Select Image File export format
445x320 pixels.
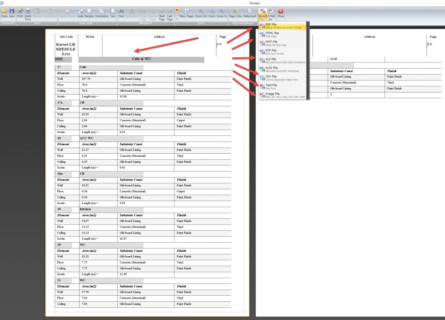282,95
